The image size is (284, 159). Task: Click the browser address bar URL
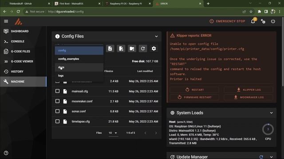(66, 11)
